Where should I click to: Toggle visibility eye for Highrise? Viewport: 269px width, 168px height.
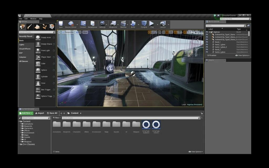207,32
